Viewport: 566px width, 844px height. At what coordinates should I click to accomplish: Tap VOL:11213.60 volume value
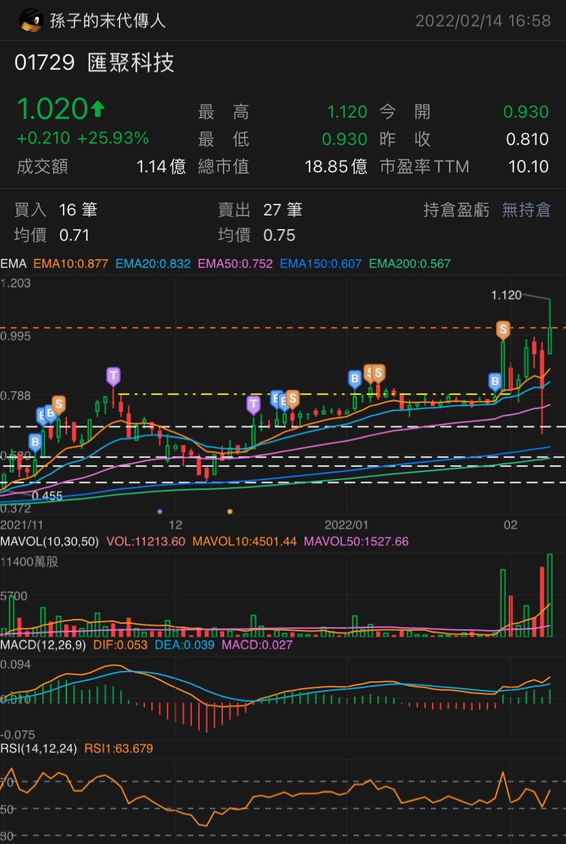pos(146,541)
